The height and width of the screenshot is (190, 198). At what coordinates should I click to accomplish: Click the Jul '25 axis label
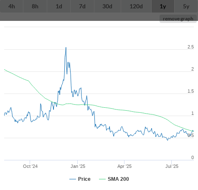tap(172, 166)
